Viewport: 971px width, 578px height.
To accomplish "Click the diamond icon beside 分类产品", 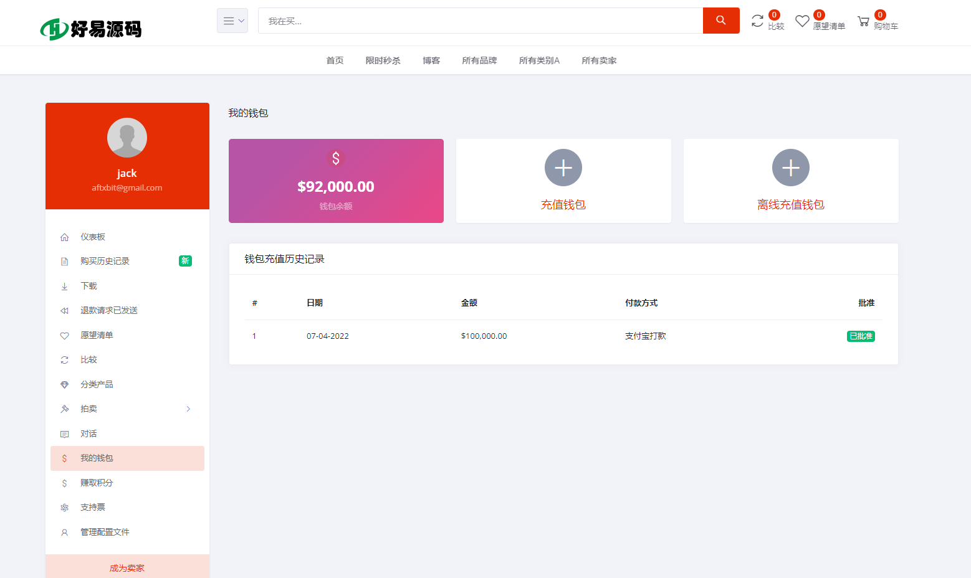I will [64, 385].
